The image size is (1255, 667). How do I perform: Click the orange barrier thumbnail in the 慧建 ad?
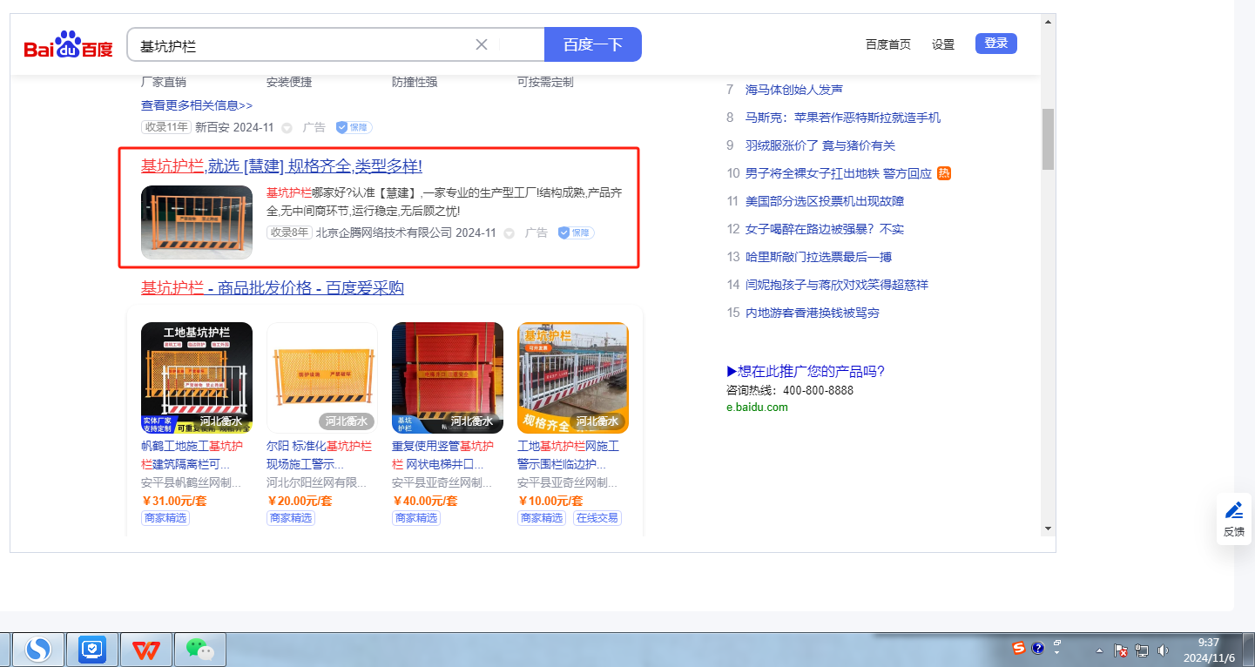[x=197, y=222]
